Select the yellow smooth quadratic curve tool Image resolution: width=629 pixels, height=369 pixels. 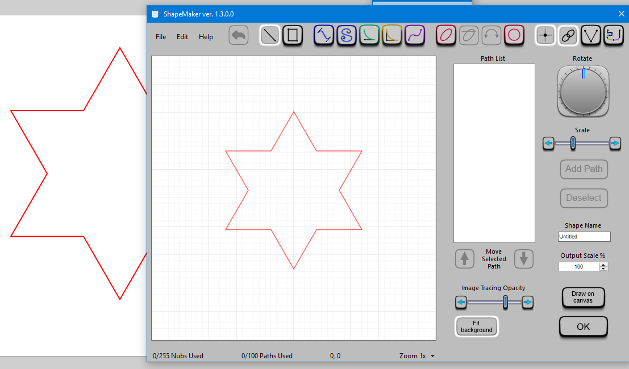(392, 35)
